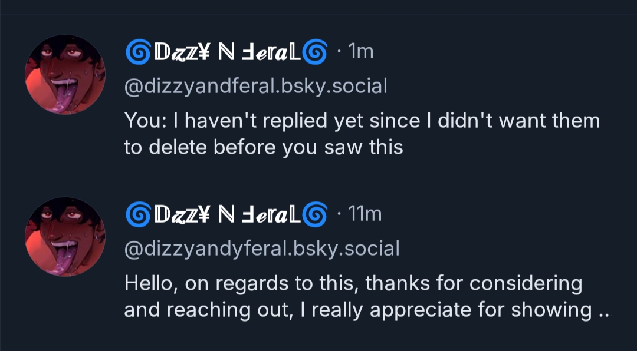Click the spiral emoji before the 1m chat name
Screen dimensions: 637x351
coord(138,52)
